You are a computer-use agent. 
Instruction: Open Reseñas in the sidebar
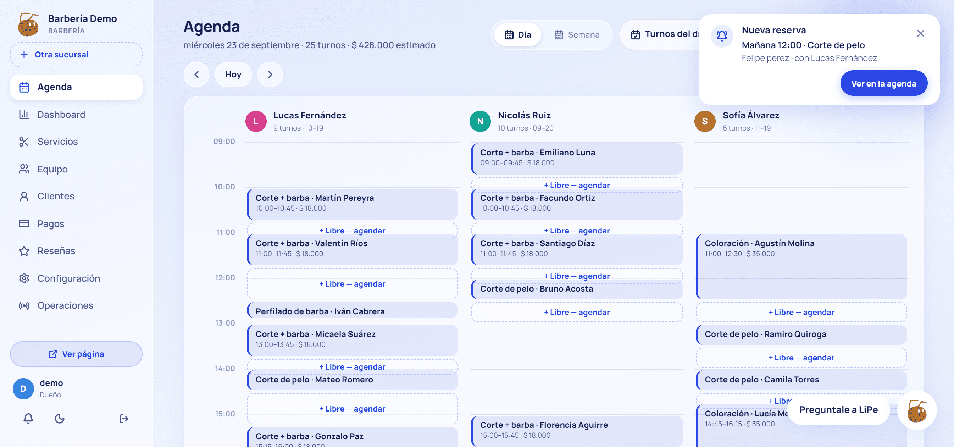[76, 251]
